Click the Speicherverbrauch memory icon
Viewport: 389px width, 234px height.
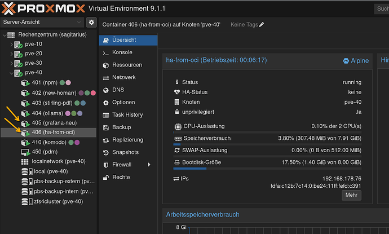178,139
